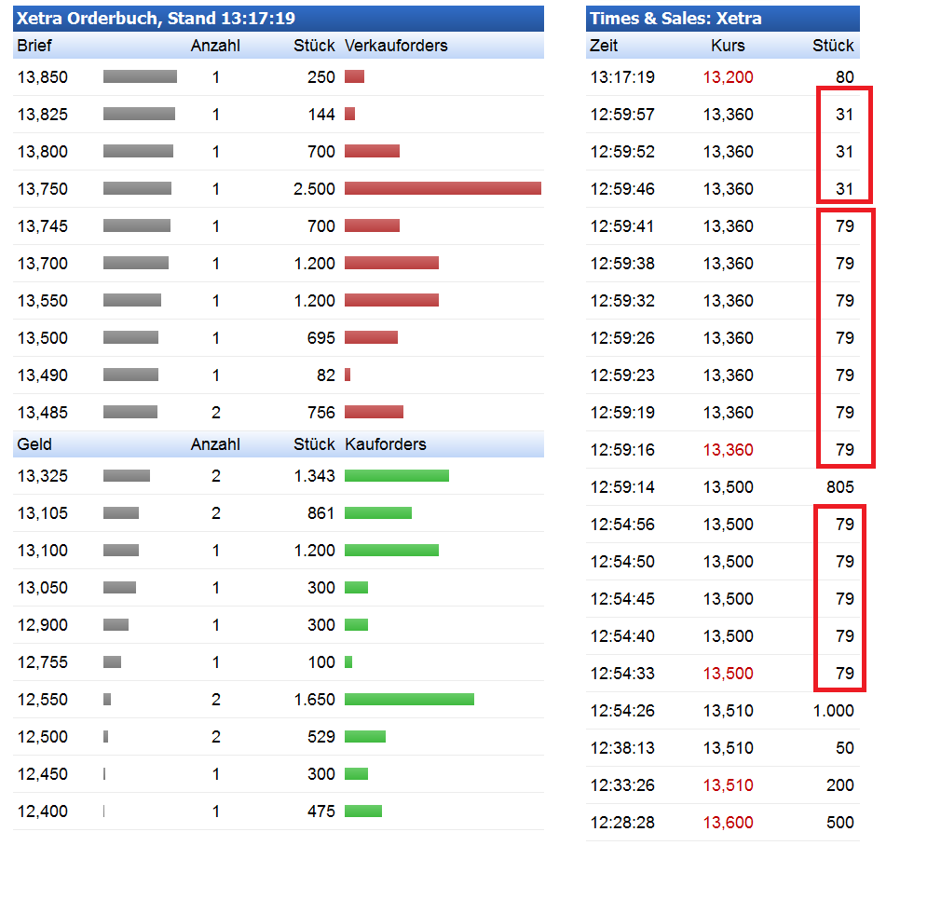
Task: Select ask price 13,825
Action: tap(43, 115)
